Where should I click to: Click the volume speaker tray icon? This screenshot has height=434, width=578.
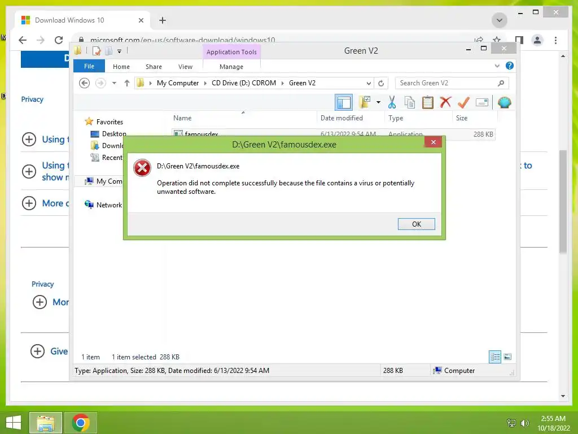pos(524,423)
